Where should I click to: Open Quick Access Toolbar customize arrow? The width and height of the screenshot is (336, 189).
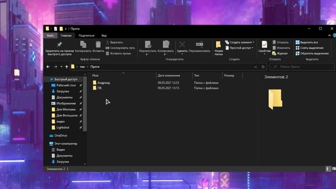tap(66, 29)
